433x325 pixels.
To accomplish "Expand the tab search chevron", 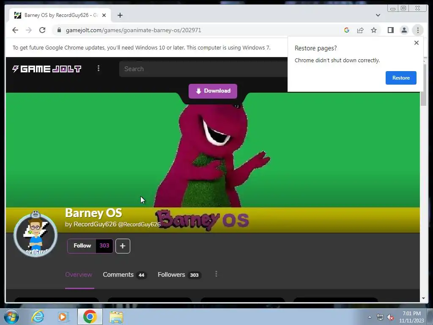I will [x=378, y=15].
